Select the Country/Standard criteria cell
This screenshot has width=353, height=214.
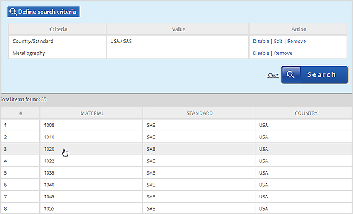tap(57, 41)
